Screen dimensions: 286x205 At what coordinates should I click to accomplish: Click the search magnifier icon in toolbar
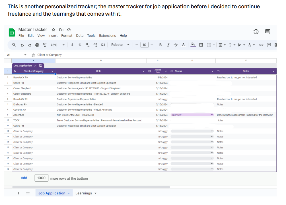pyautogui.click(x=14, y=45)
